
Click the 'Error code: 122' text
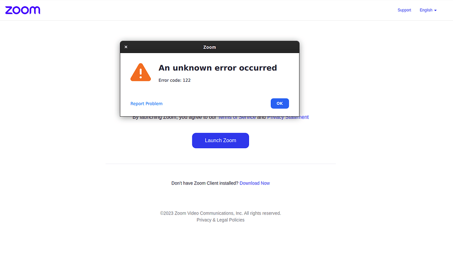pos(174,80)
